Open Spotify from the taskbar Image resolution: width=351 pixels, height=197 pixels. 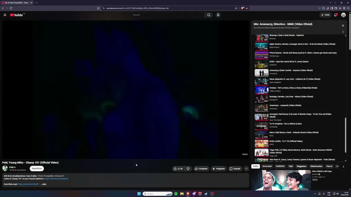point(176,194)
